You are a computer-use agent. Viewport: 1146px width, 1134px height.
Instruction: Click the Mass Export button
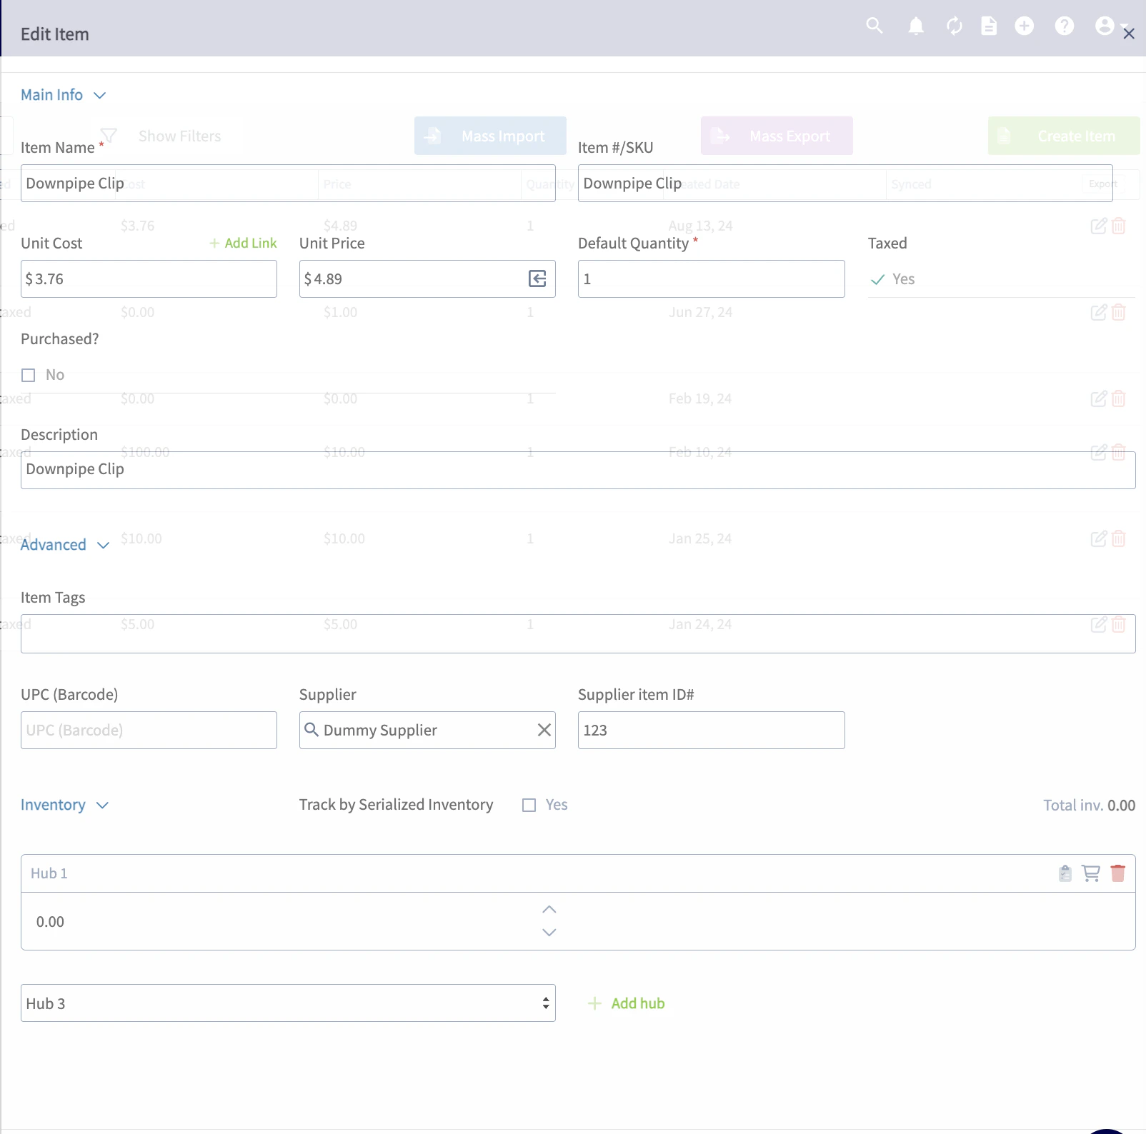point(777,136)
